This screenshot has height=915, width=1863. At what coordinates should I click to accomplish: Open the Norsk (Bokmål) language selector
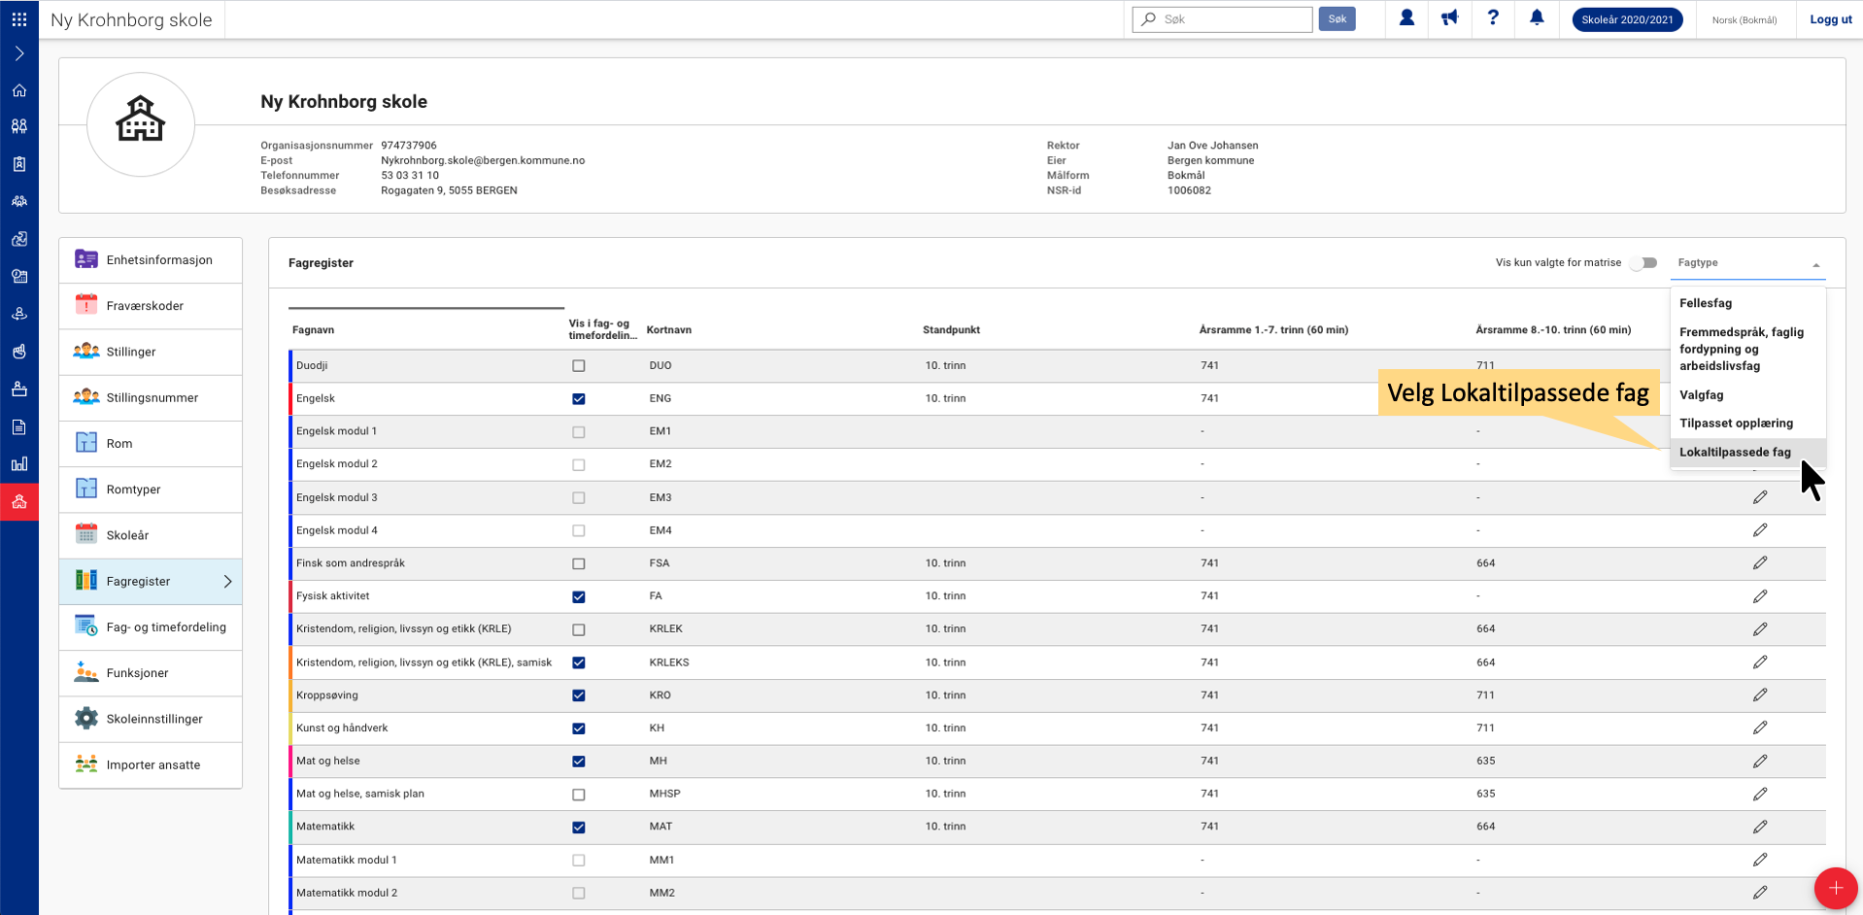1744,19
